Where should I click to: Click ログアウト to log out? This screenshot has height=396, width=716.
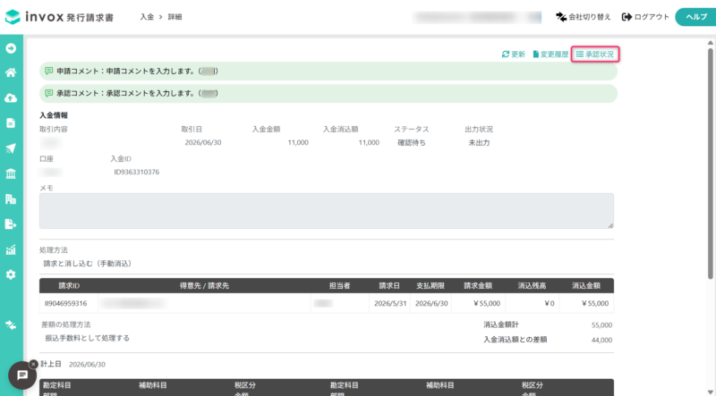pyautogui.click(x=645, y=17)
